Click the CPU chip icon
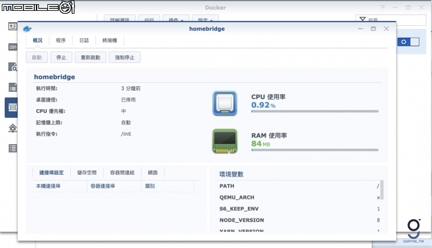The width and height of the screenshot is (432, 248). coord(225,103)
